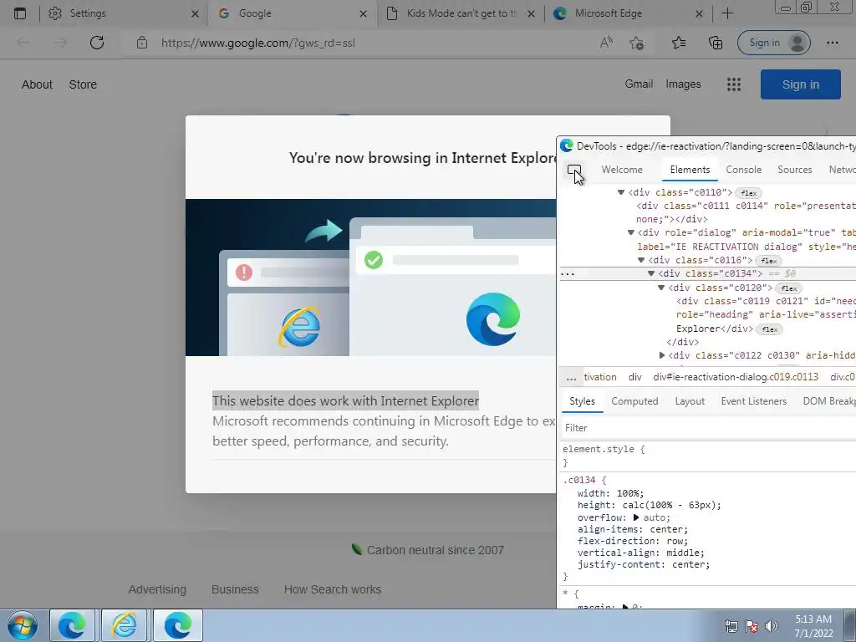856x642 pixels.
Task: Open the DevTools Sources tab
Action: tap(794, 170)
